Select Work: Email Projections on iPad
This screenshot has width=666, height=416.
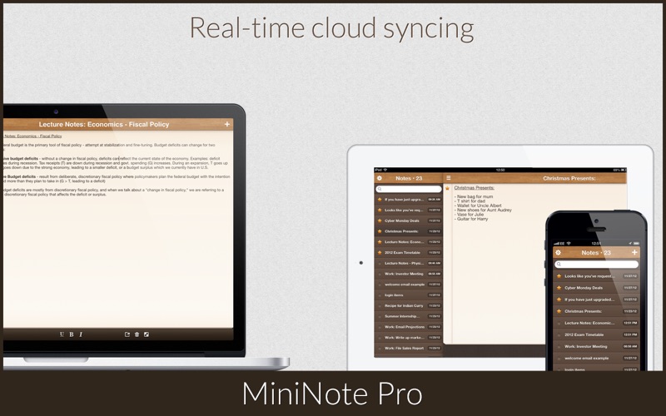click(409, 327)
